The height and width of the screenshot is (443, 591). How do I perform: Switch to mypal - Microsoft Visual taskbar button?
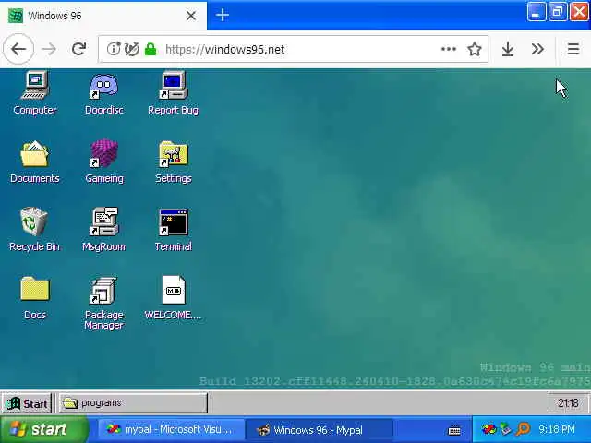coord(170,430)
